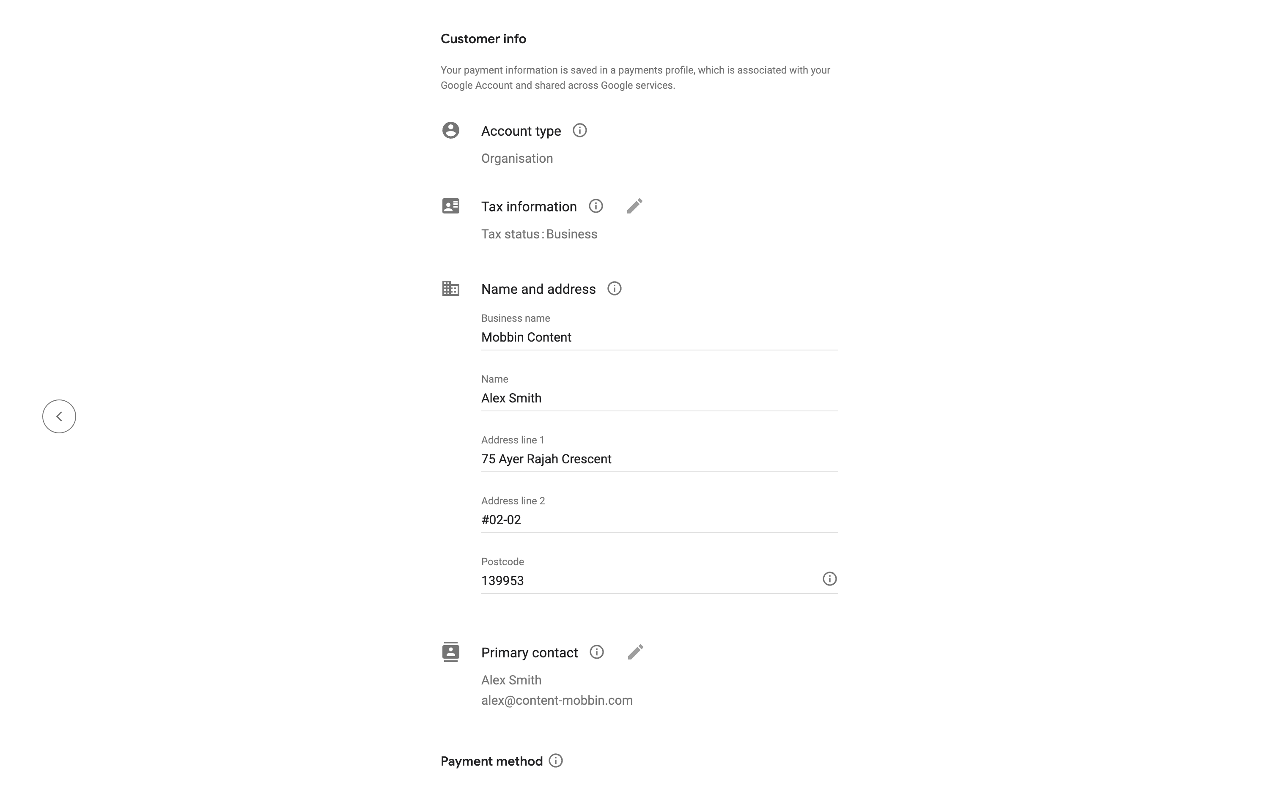The width and height of the screenshot is (1279, 799).
Task: Edit Tax information with the pencil icon
Action: [635, 206]
